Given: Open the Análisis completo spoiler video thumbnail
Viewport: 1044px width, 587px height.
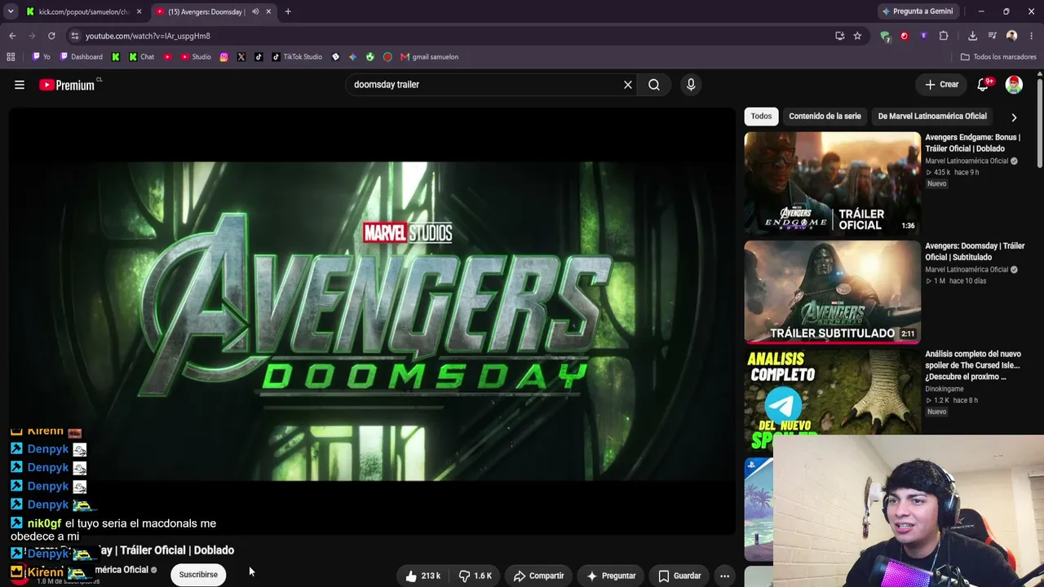Looking at the screenshot, I should (832, 398).
